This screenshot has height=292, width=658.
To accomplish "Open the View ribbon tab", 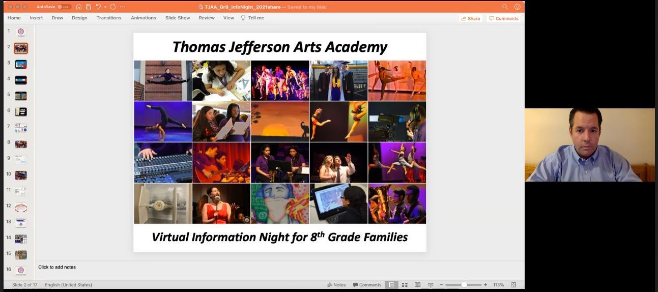I will coord(229,18).
